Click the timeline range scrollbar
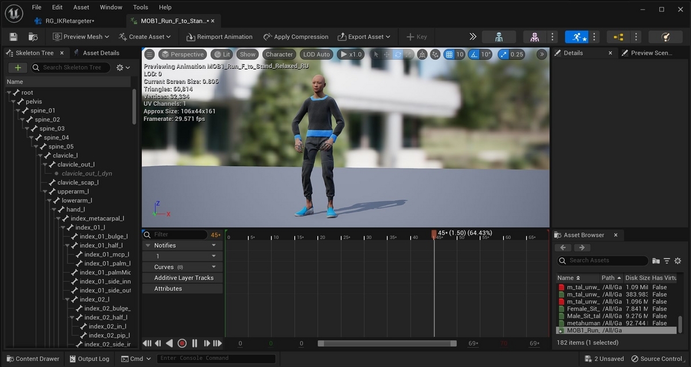691x367 pixels. 387,343
